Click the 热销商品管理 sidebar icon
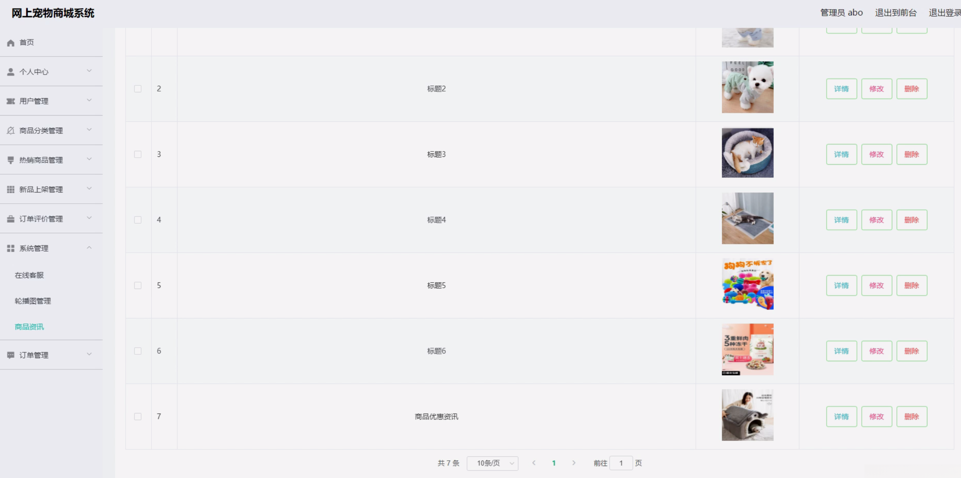The width and height of the screenshot is (961, 478). click(x=11, y=160)
